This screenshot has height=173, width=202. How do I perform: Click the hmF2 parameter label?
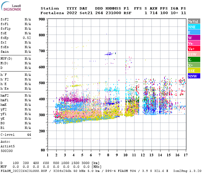coord(5,96)
